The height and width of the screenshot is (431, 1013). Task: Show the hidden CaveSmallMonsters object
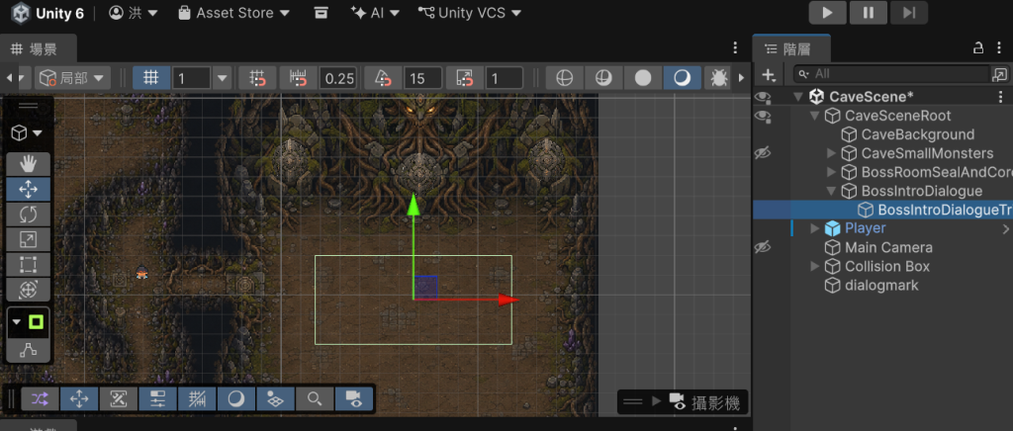click(764, 153)
